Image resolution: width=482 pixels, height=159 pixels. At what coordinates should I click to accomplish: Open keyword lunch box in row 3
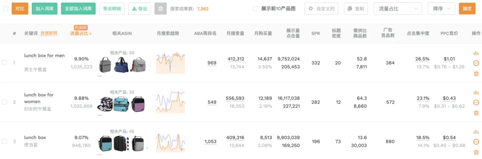(x=35, y=138)
